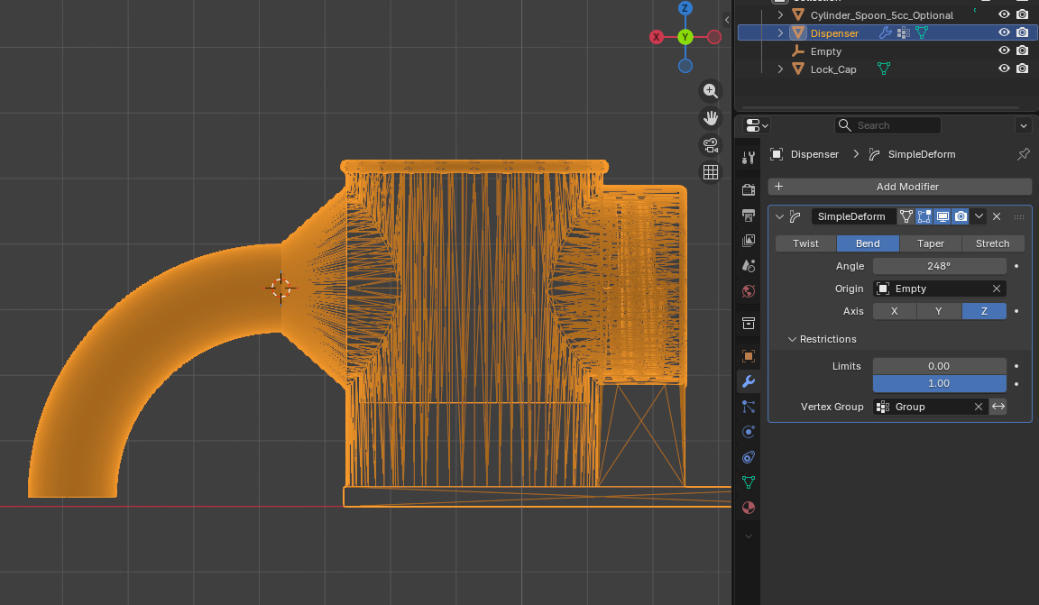
Task: Click Dispenser's vertex group icon in outliner
Action: coord(903,32)
